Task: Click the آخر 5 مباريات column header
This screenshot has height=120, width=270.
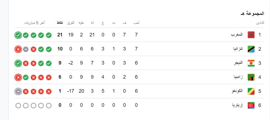Action: [35, 23]
